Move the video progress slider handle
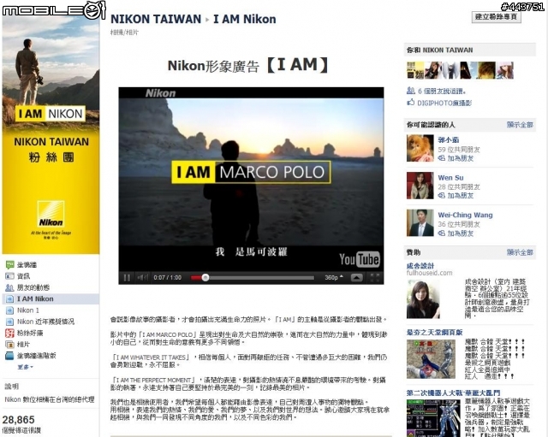 (205, 277)
